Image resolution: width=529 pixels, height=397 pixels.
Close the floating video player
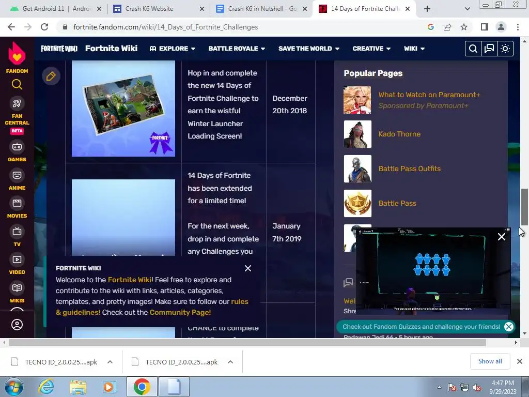point(502,237)
